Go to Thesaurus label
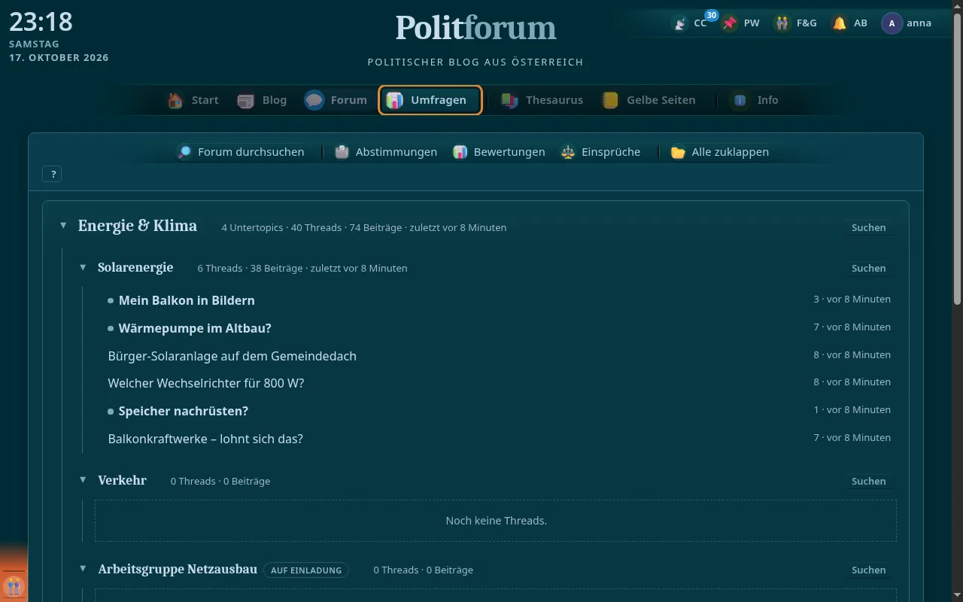Screen dimensions: 963x602 [554, 100]
